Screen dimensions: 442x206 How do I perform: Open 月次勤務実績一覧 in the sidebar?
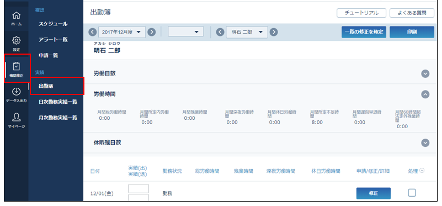click(58, 118)
